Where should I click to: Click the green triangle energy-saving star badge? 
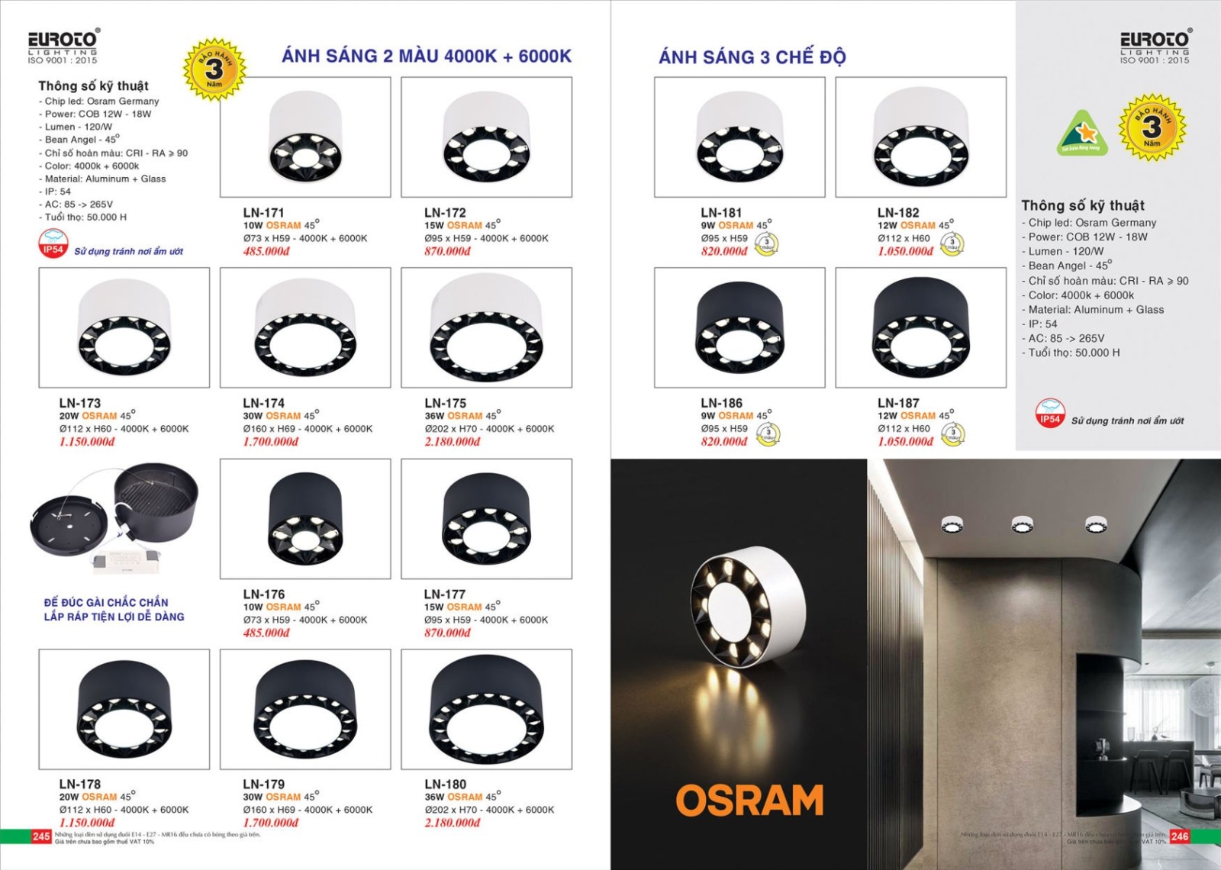tap(1081, 133)
